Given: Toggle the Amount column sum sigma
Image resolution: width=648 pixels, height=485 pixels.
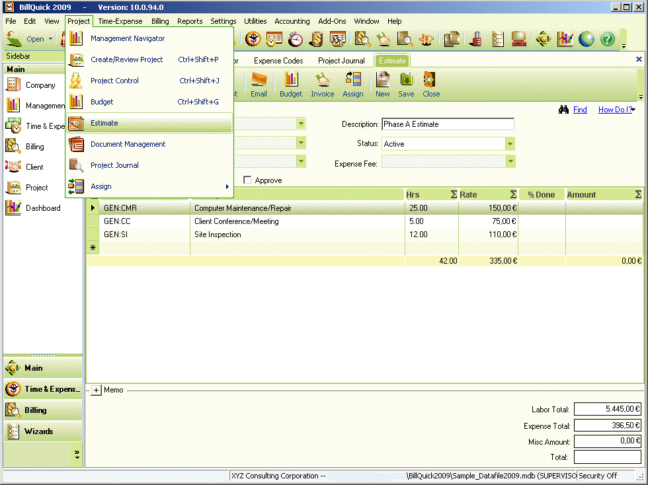Looking at the screenshot, I should click(x=638, y=194).
